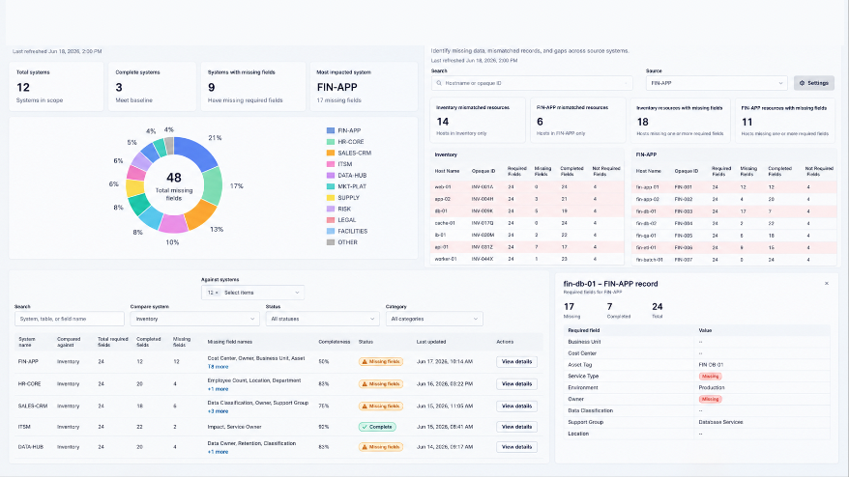Expand the Against systems multi-select

(x=252, y=293)
